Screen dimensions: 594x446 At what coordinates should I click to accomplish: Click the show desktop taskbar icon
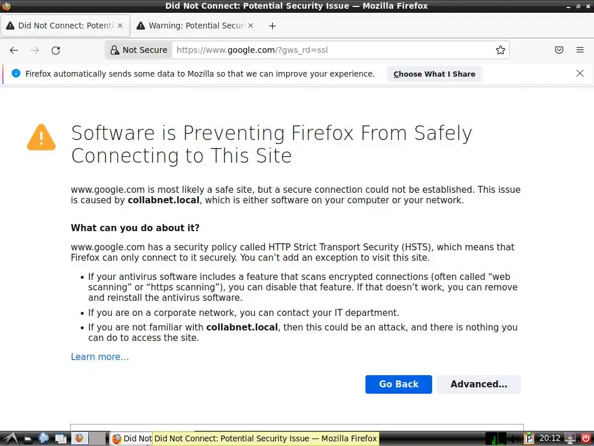tap(60, 439)
